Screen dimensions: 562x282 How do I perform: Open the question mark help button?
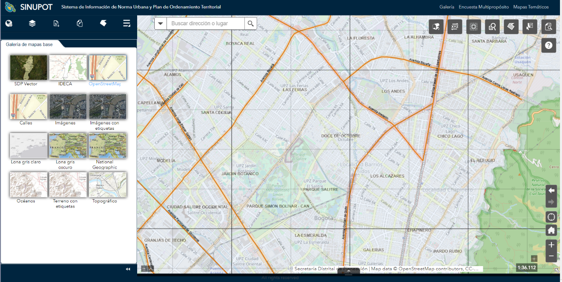click(x=549, y=45)
